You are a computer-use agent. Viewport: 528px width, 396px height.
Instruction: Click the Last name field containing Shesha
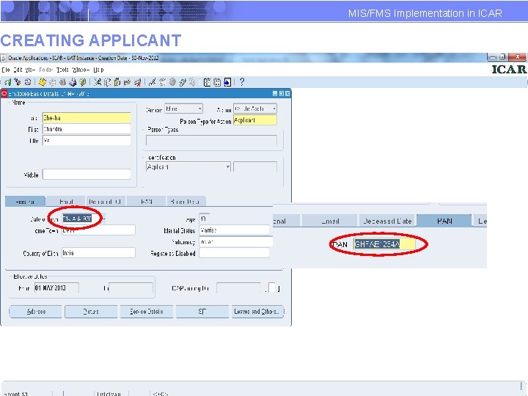pyautogui.click(x=87, y=118)
